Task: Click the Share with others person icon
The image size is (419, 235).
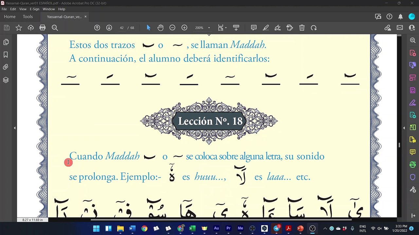Action: click(412, 28)
